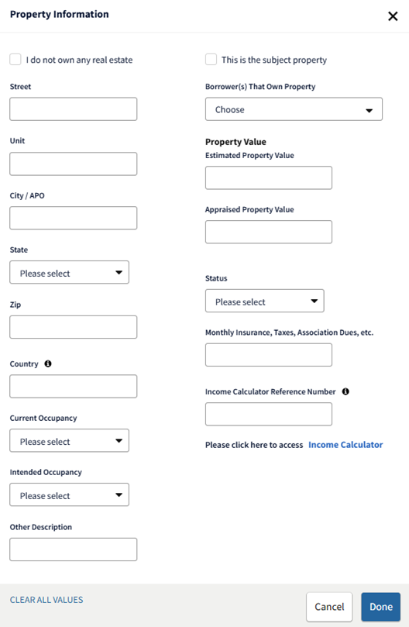Open Borrower(s) That Own Property dropdown
Screen dimensions: 409x627
(x=294, y=109)
